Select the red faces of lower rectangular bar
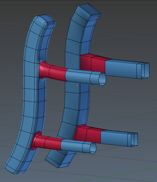 click(x=89, y=133)
